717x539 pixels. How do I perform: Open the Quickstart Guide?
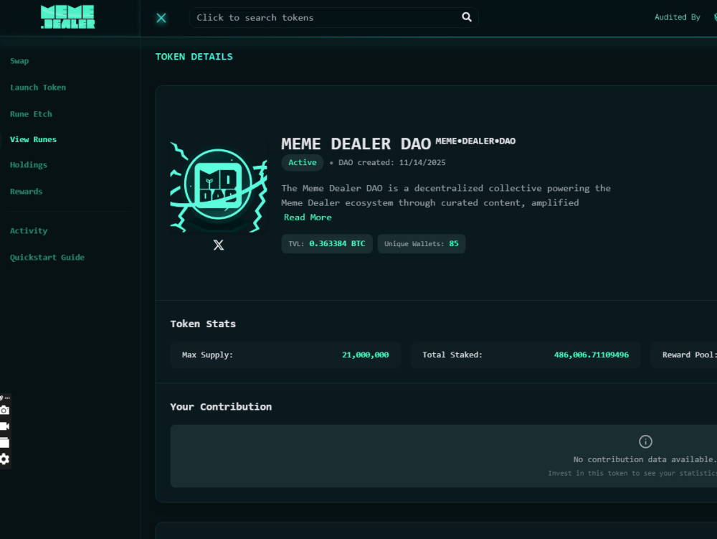[x=47, y=257]
